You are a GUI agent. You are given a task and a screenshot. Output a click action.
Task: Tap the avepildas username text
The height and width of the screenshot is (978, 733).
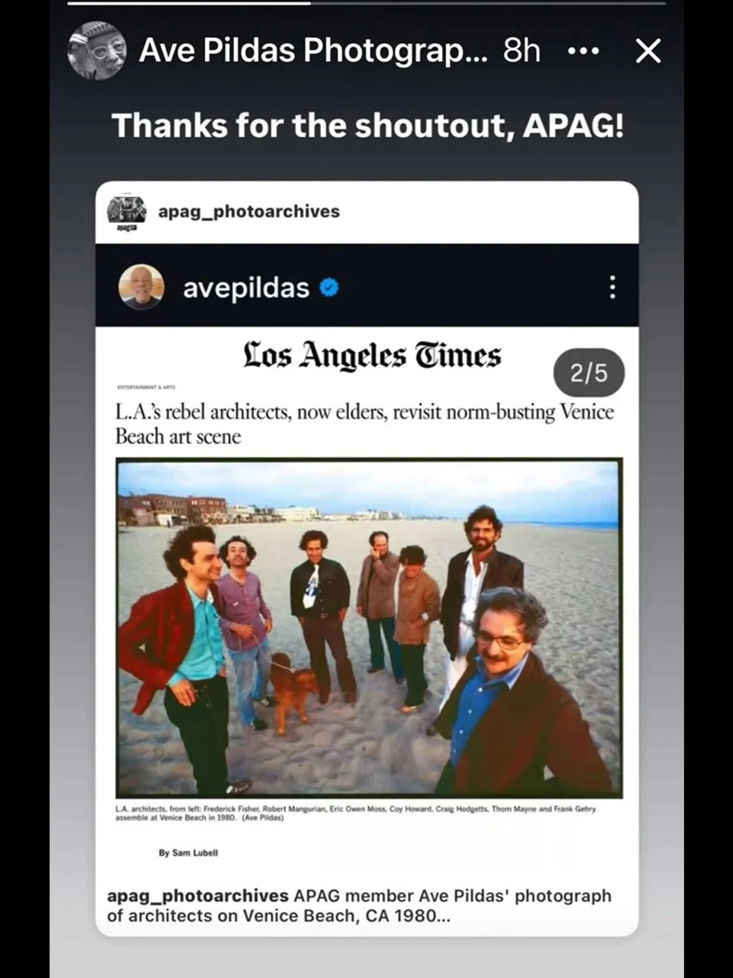(x=246, y=288)
